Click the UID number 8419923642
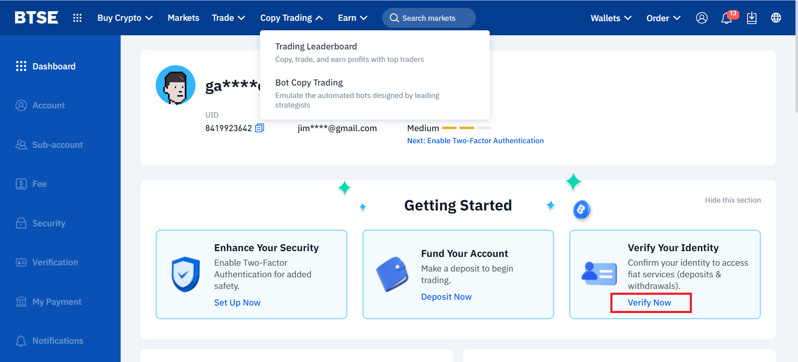 [x=228, y=128]
